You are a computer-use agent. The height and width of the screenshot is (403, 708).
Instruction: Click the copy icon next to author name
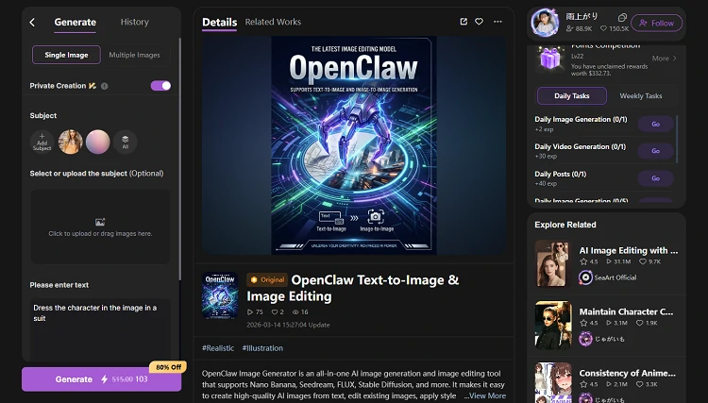pos(622,17)
